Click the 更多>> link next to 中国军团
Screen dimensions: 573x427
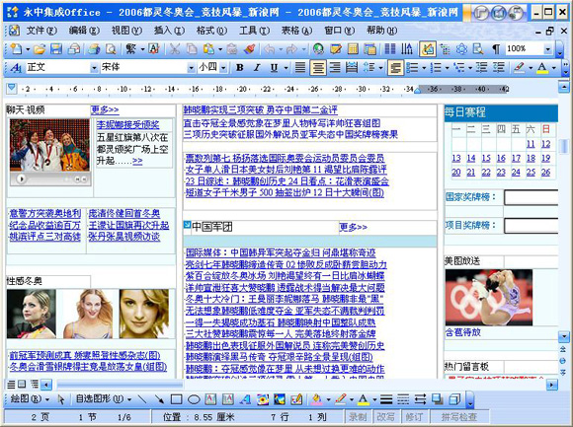[x=353, y=227]
